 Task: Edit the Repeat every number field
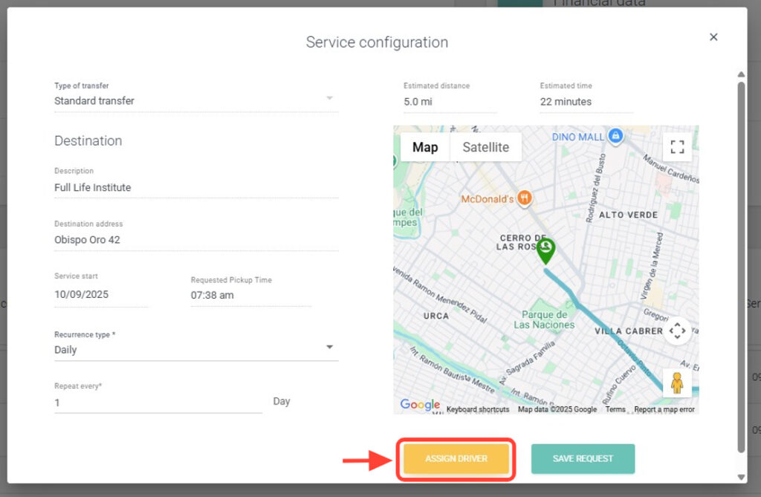point(158,403)
